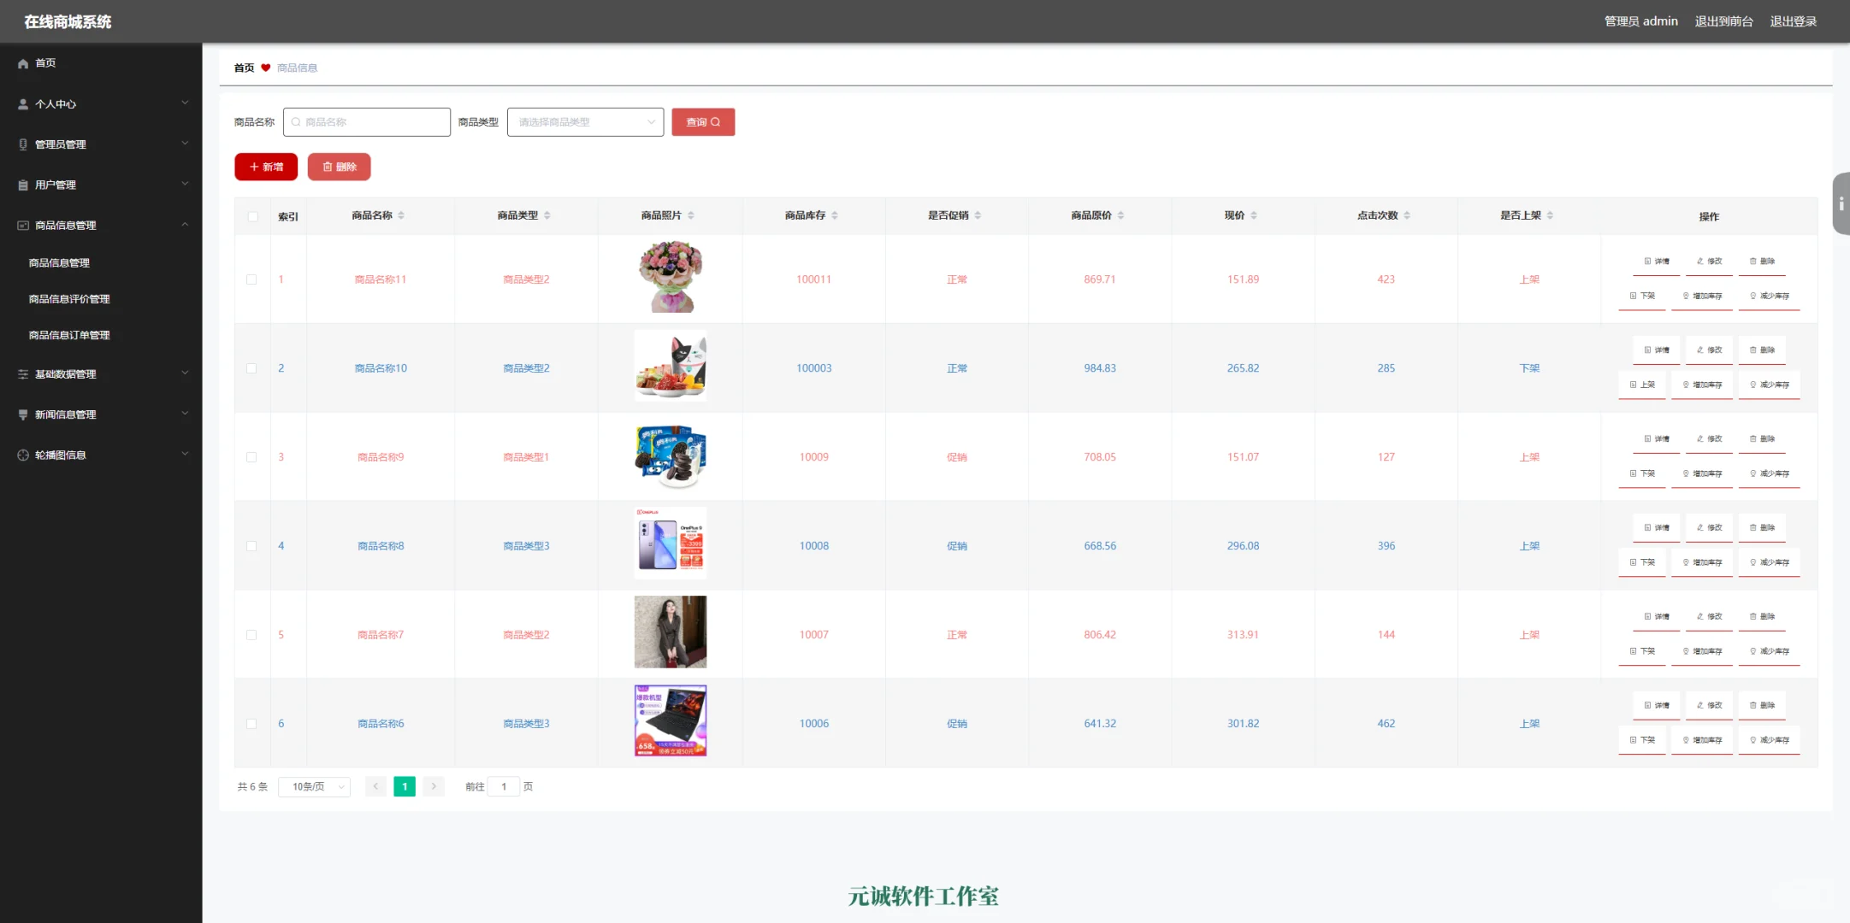Click the search icon on 查询 button

click(716, 122)
